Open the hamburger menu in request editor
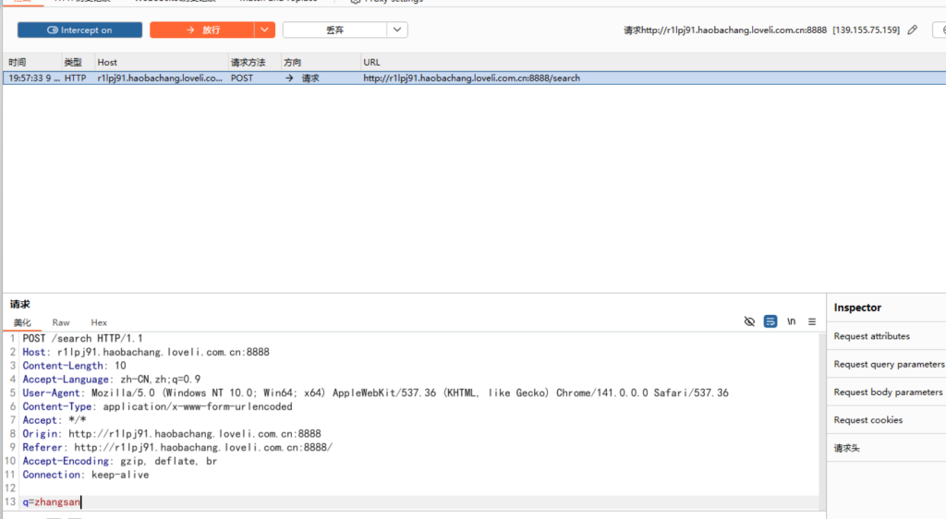Viewport: 946px width, 519px height. coord(812,321)
